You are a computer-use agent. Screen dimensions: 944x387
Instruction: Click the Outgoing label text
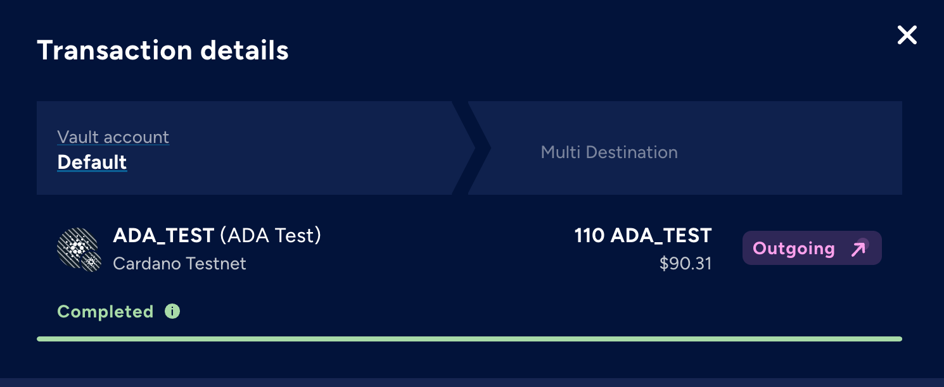pos(794,249)
